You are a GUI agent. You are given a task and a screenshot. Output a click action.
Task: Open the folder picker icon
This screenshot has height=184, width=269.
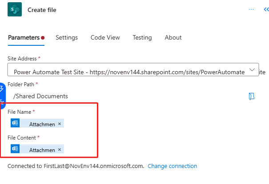(x=252, y=96)
